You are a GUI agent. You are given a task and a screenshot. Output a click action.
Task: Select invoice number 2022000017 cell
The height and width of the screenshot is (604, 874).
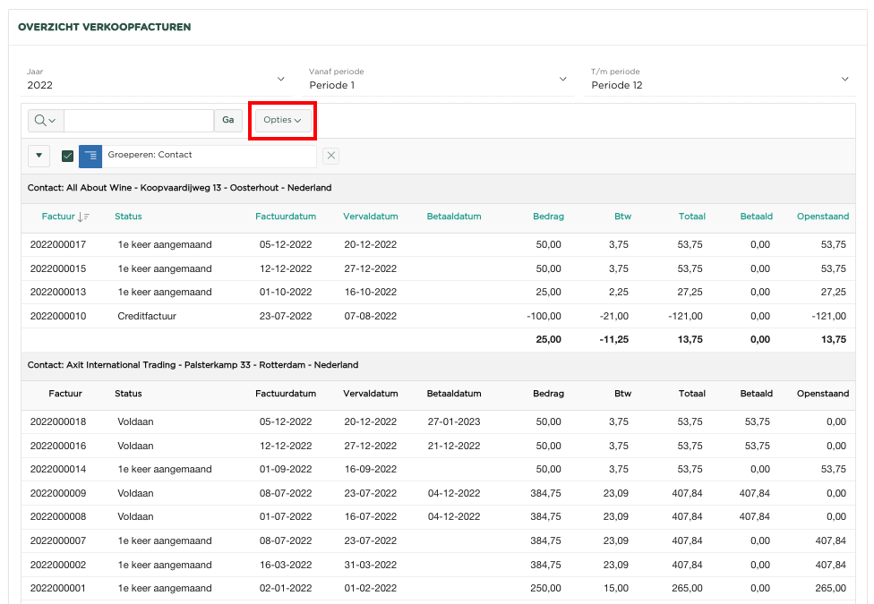point(58,244)
